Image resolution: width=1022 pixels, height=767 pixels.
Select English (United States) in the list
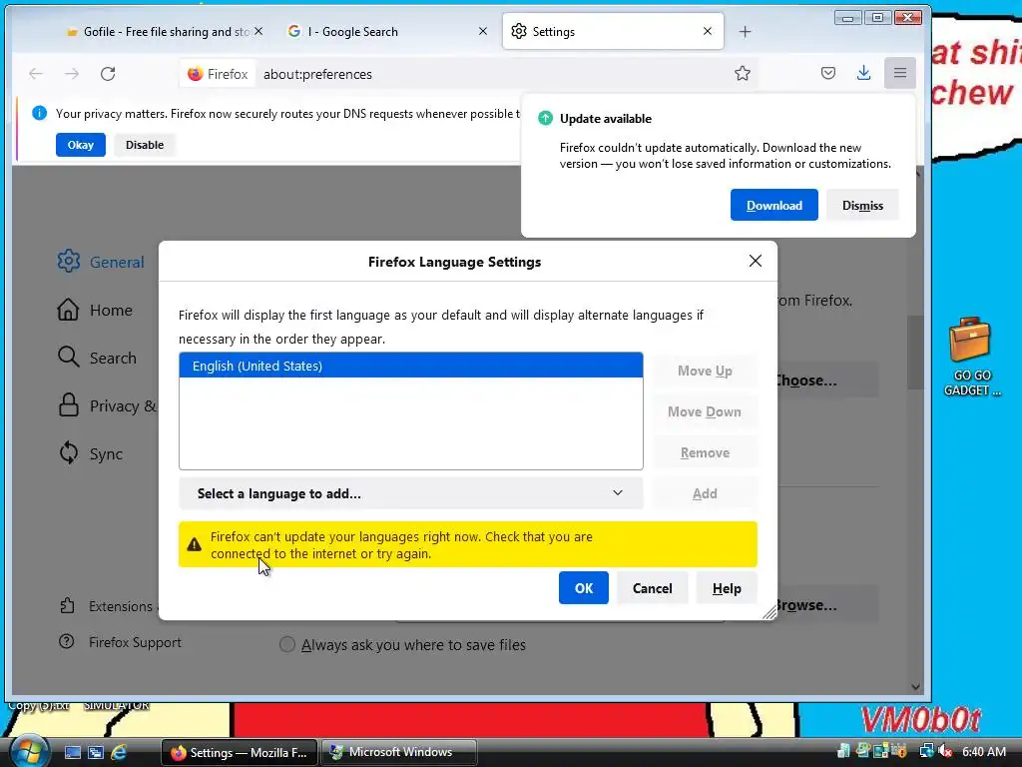pos(410,366)
